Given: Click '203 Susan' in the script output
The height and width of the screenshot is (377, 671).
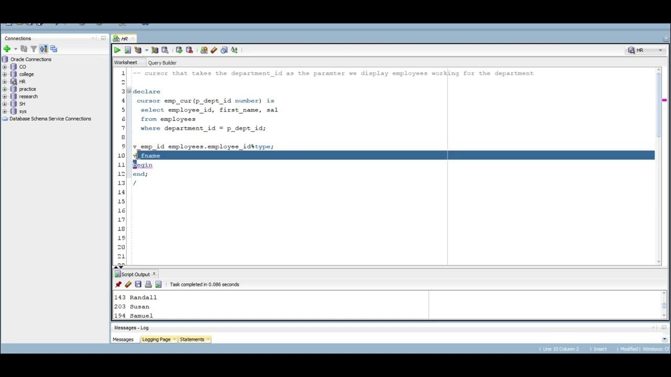Looking at the screenshot, I should pos(132,307).
